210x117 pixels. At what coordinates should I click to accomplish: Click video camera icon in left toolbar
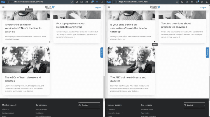(81, 2)
